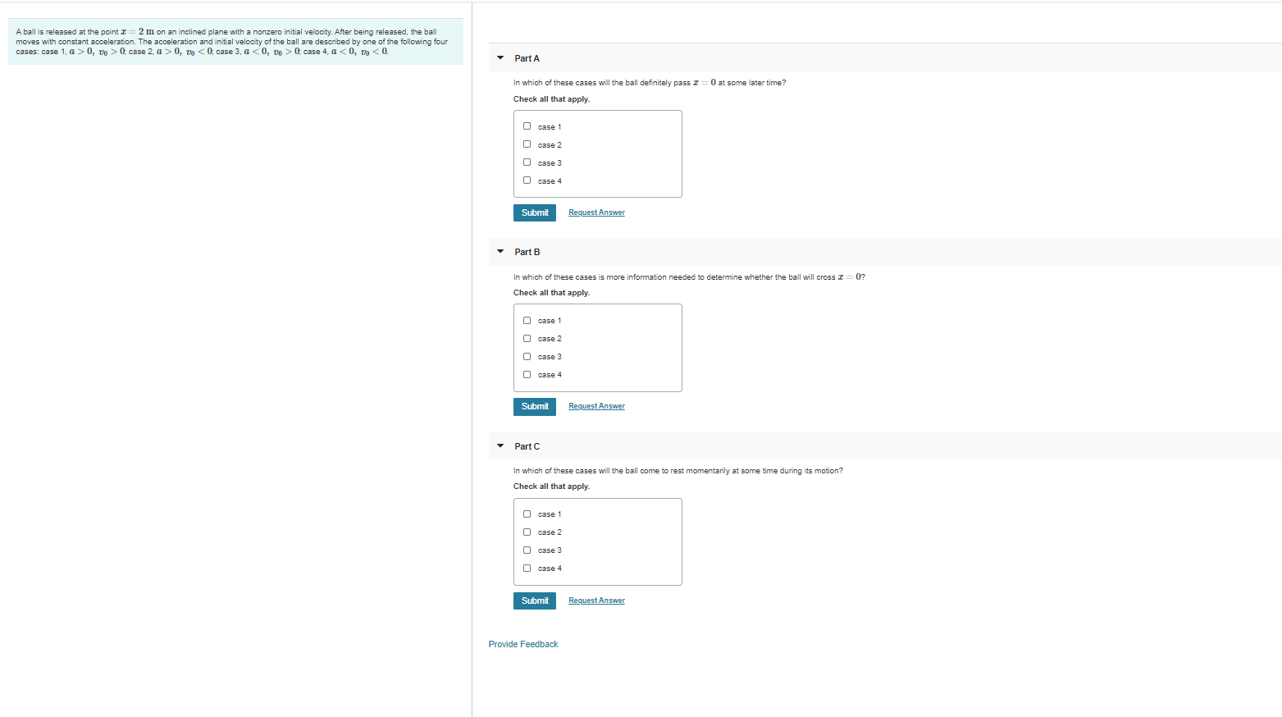Click Request Answer for Part B
Image resolution: width=1282 pixels, height=717 pixels.
pos(596,406)
